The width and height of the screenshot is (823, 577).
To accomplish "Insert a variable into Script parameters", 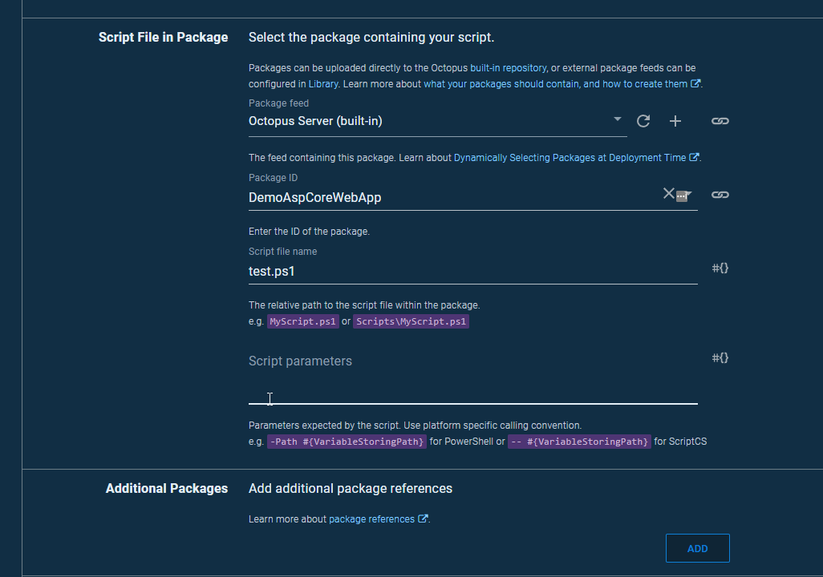I will (x=720, y=357).
